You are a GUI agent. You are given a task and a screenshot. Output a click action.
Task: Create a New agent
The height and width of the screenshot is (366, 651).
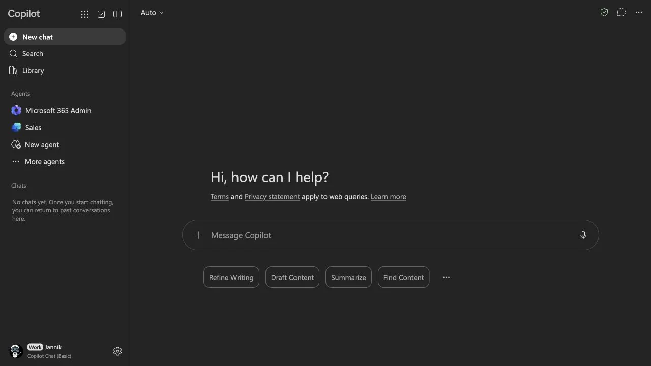pyautogui.click(x=65, y=144)
